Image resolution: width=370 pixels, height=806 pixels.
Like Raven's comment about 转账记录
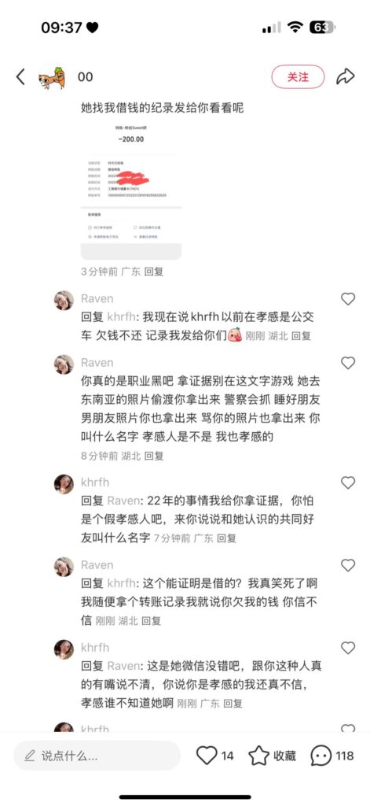[x=348, y=565]
